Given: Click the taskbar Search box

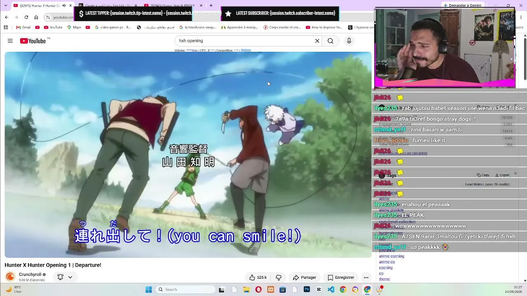Looking at the screenshot, I should click(186, 289).
